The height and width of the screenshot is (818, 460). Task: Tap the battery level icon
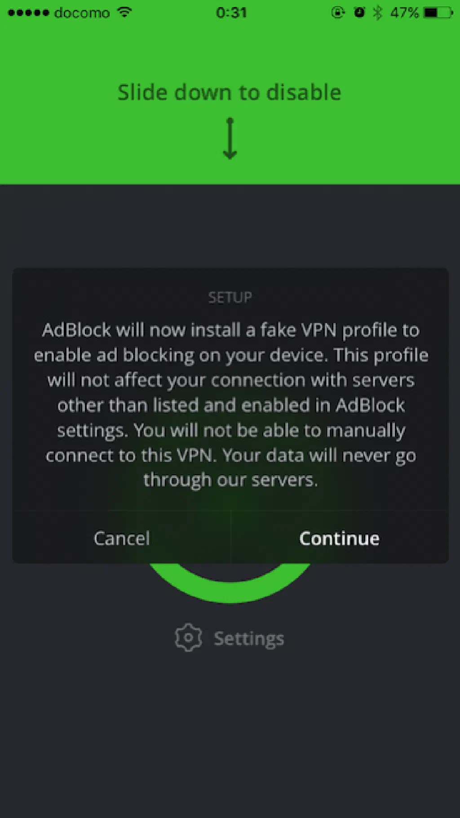[x=438, y=13]
